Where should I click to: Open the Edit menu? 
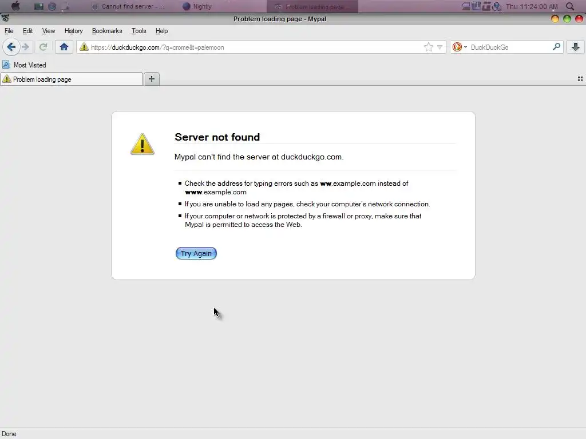(x=27, y=31)
